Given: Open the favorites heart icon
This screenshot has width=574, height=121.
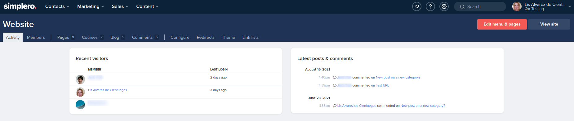Looking at the screenshot, I should [417, 6].
